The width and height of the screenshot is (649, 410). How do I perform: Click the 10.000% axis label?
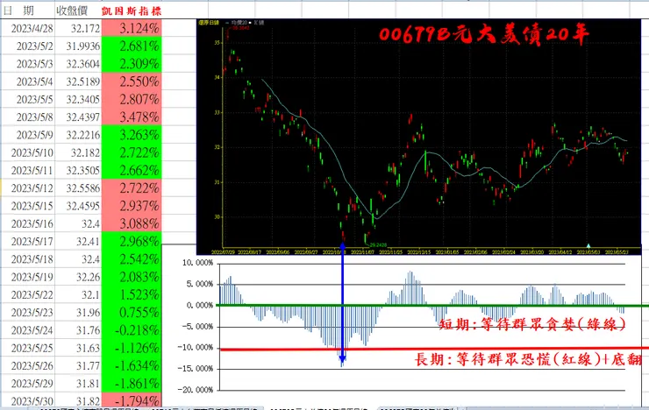tap(198, 263)
